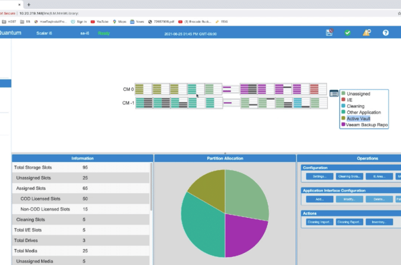Select the Total Drives row
The height and width of the screenshot is (265, 401).
click(81, 240)
